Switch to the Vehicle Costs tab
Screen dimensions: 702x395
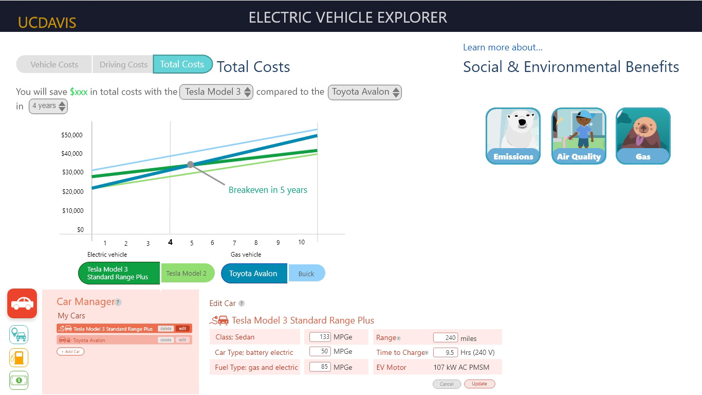(x=54, y=64)
